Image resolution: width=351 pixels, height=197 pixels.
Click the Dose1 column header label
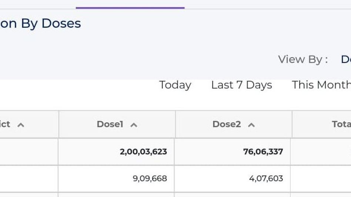pyautogui.click(x=110, y=124)
